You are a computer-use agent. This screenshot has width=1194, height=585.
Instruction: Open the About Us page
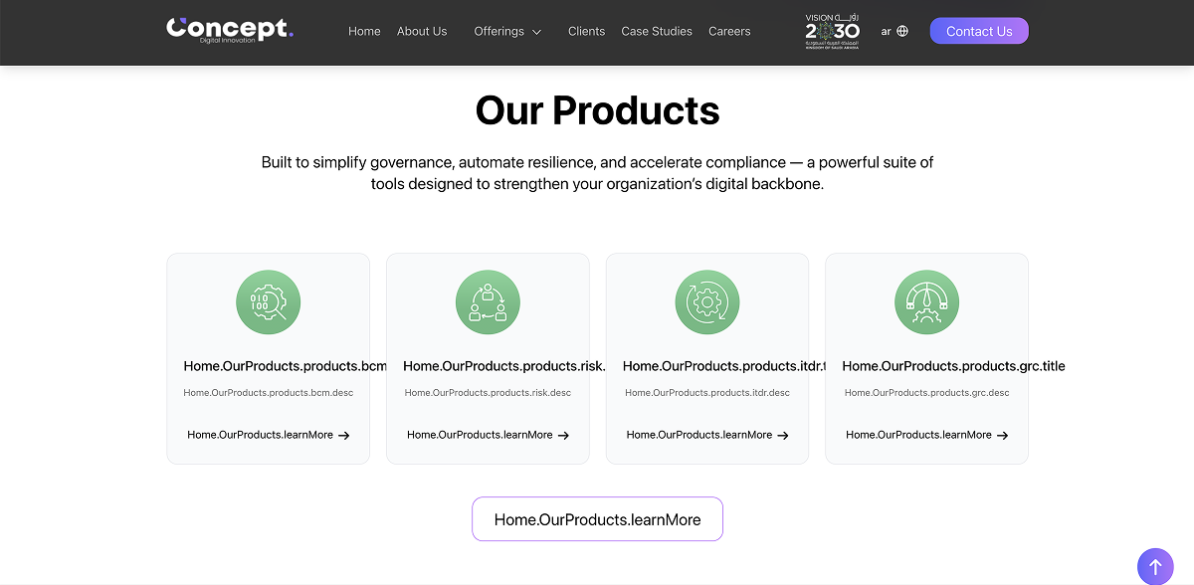coord(422,31)
